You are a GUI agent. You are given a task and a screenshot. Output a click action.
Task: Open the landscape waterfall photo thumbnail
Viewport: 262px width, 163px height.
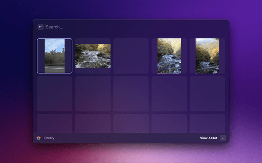click(93, 56)
